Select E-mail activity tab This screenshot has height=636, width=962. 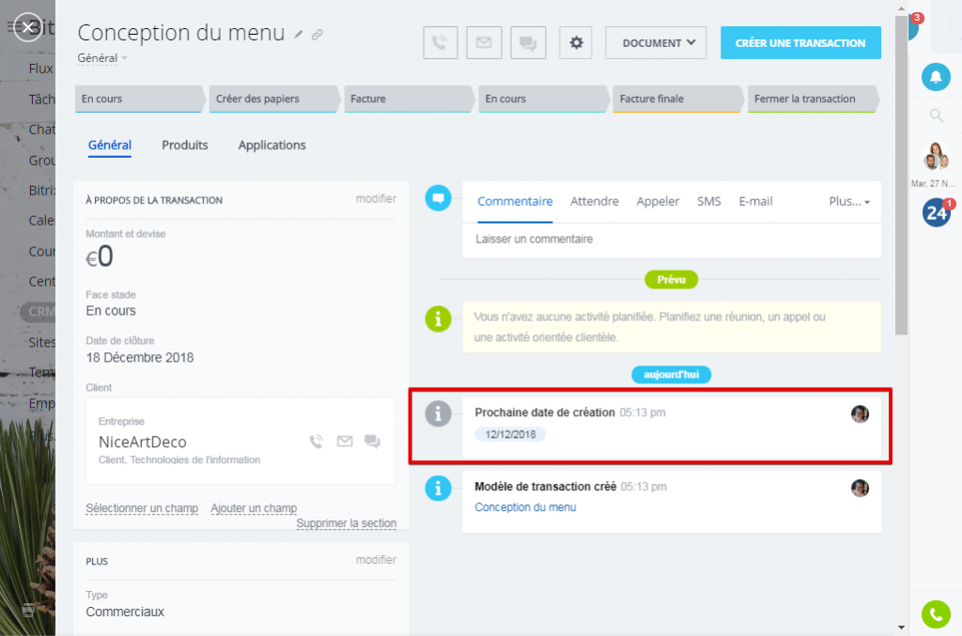(756, 202)
